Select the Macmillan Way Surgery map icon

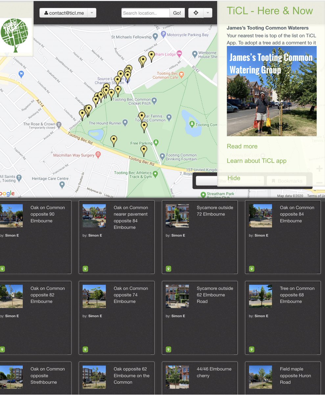point(98,155)
